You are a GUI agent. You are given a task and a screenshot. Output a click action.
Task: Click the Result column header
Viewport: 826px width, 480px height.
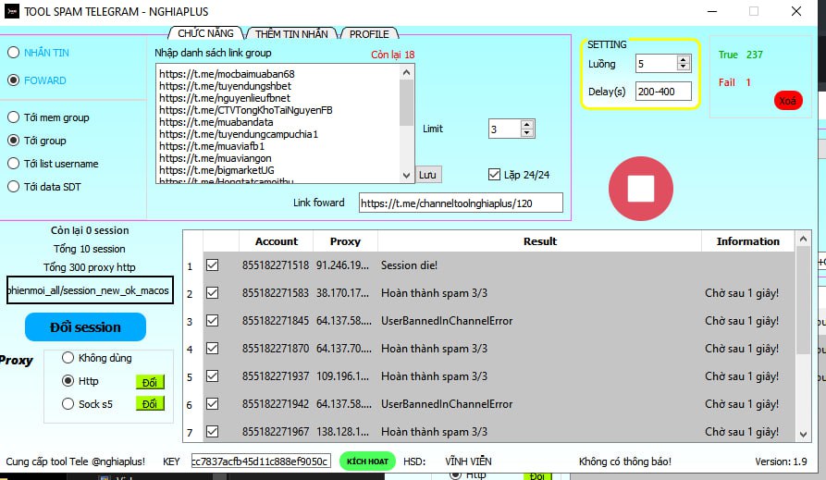[539, 241]
